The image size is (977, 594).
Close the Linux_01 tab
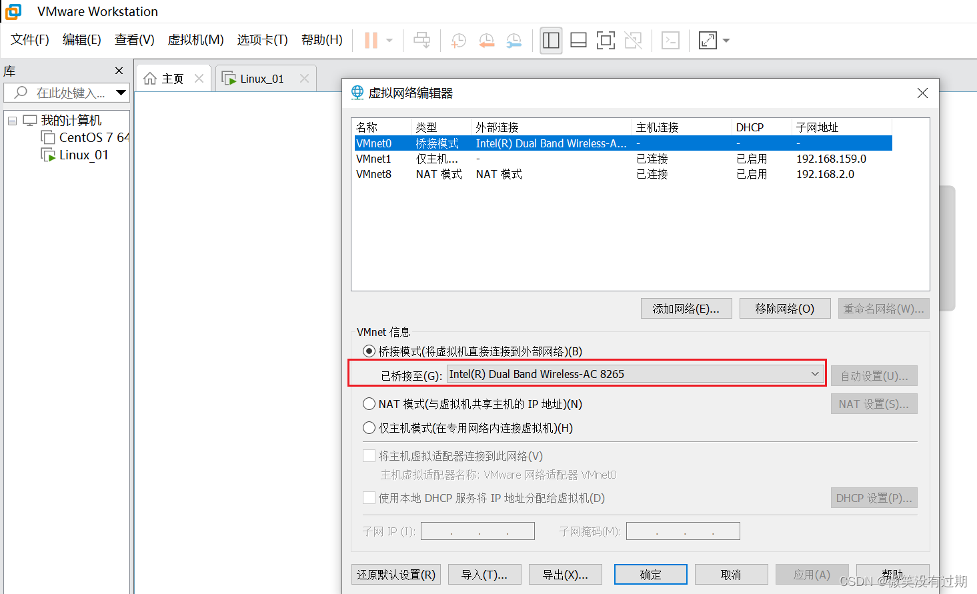click(304, 79)
